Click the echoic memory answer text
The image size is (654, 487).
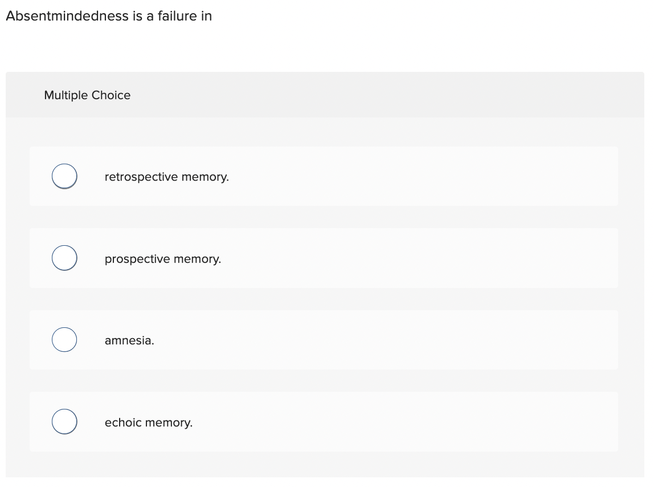(148, 422)
